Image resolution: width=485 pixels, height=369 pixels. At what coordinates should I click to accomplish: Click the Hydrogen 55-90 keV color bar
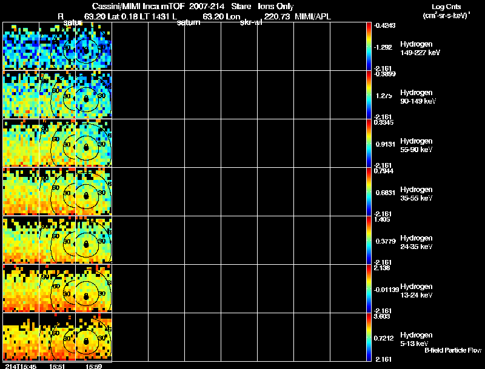click(369, 143)
